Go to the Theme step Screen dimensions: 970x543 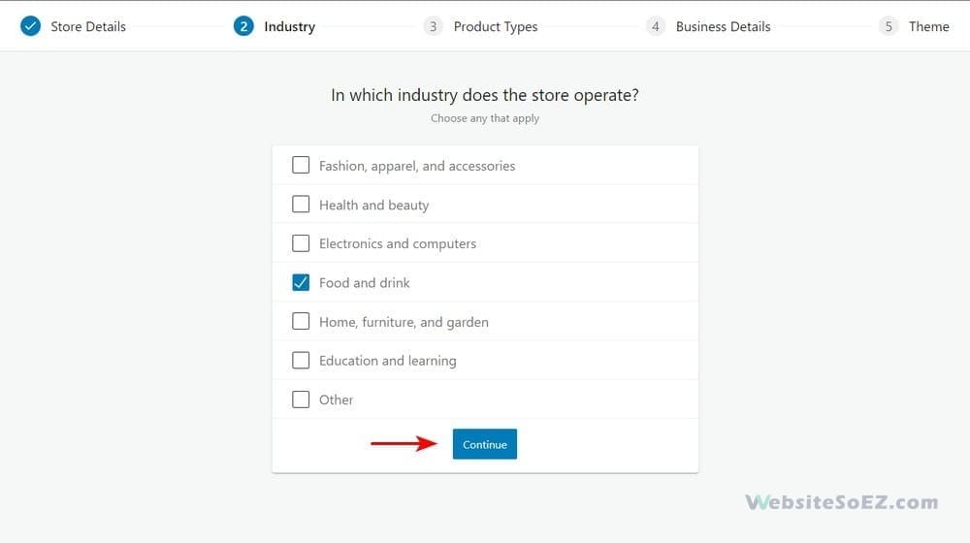pos(928,26)
